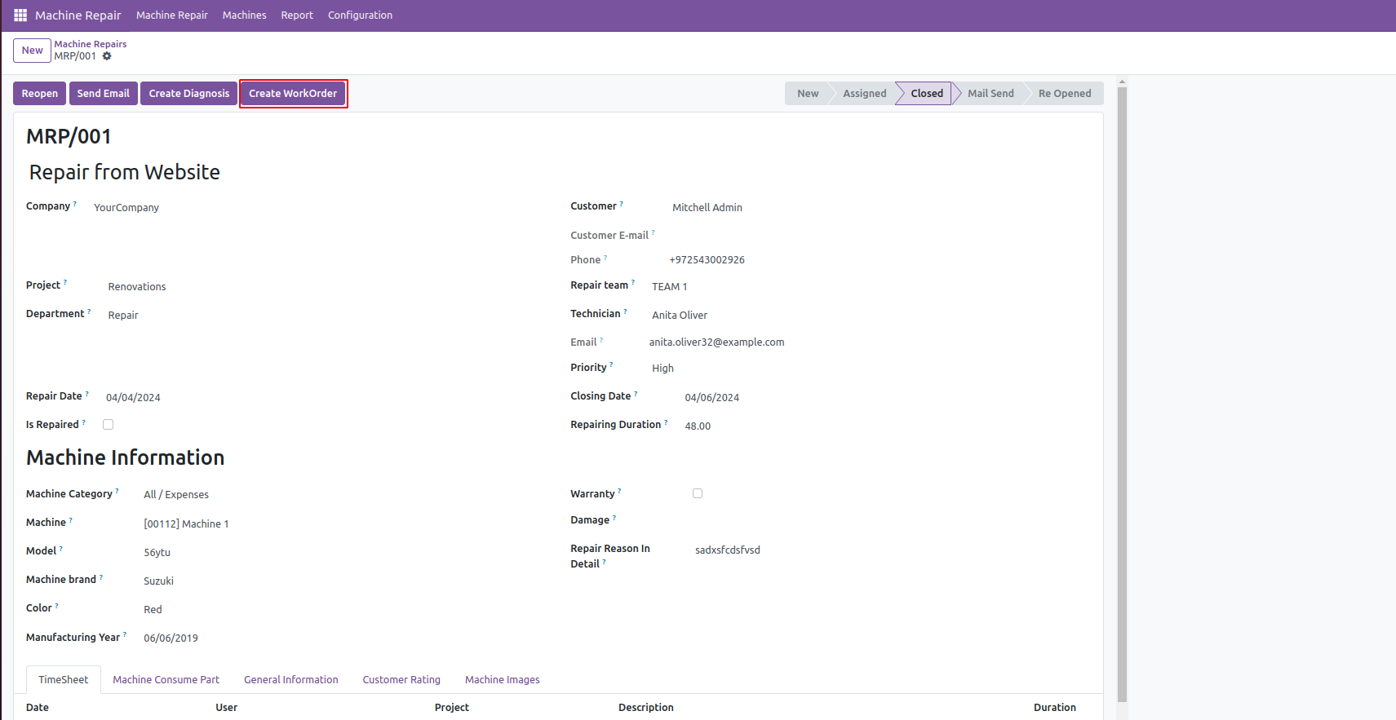Click the Repair from Website title field

tap(125, 172)
